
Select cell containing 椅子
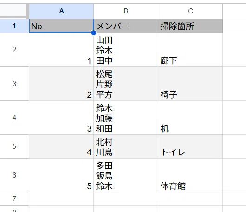[190, 84]
